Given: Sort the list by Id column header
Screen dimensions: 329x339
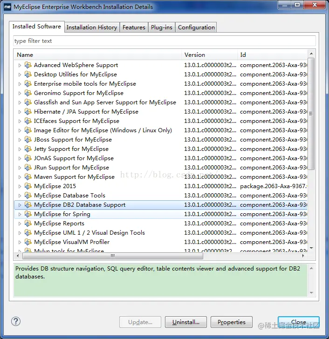Looking at the screenshot, I should point(273,54).
